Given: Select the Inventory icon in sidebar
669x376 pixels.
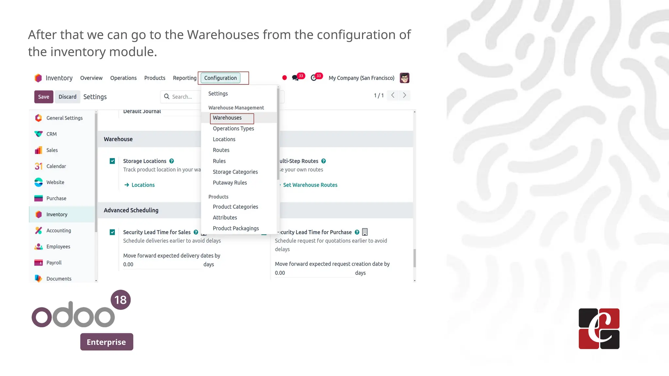Looking at the screenshot, I should [39, 214].
